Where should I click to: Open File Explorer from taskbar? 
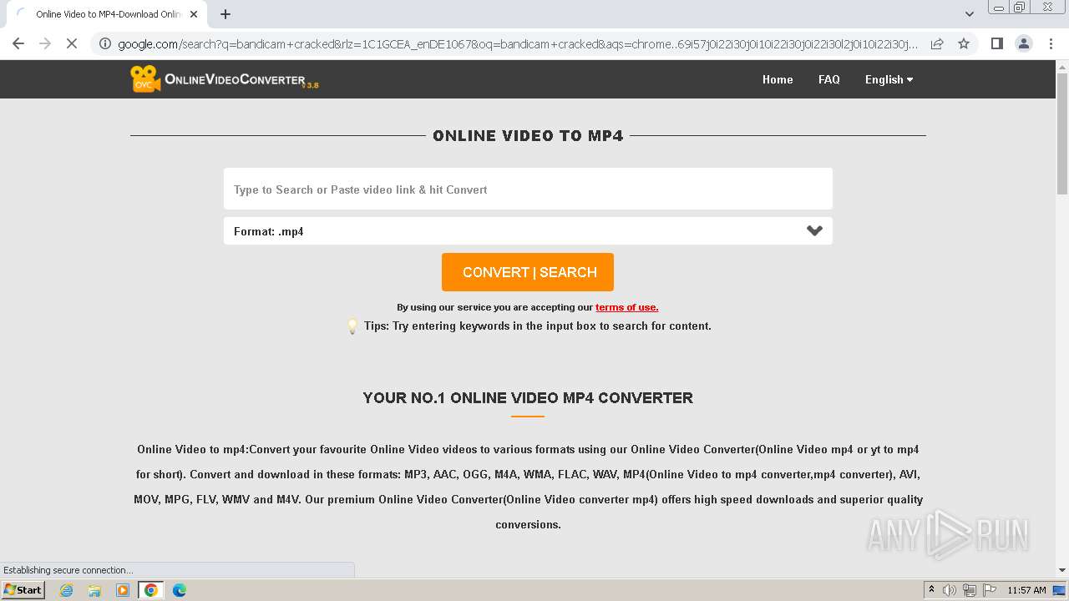(x=94, y=590)
